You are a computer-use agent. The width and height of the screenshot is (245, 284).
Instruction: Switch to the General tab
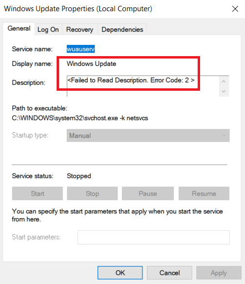pyautogui.click(x=19, y=28)
